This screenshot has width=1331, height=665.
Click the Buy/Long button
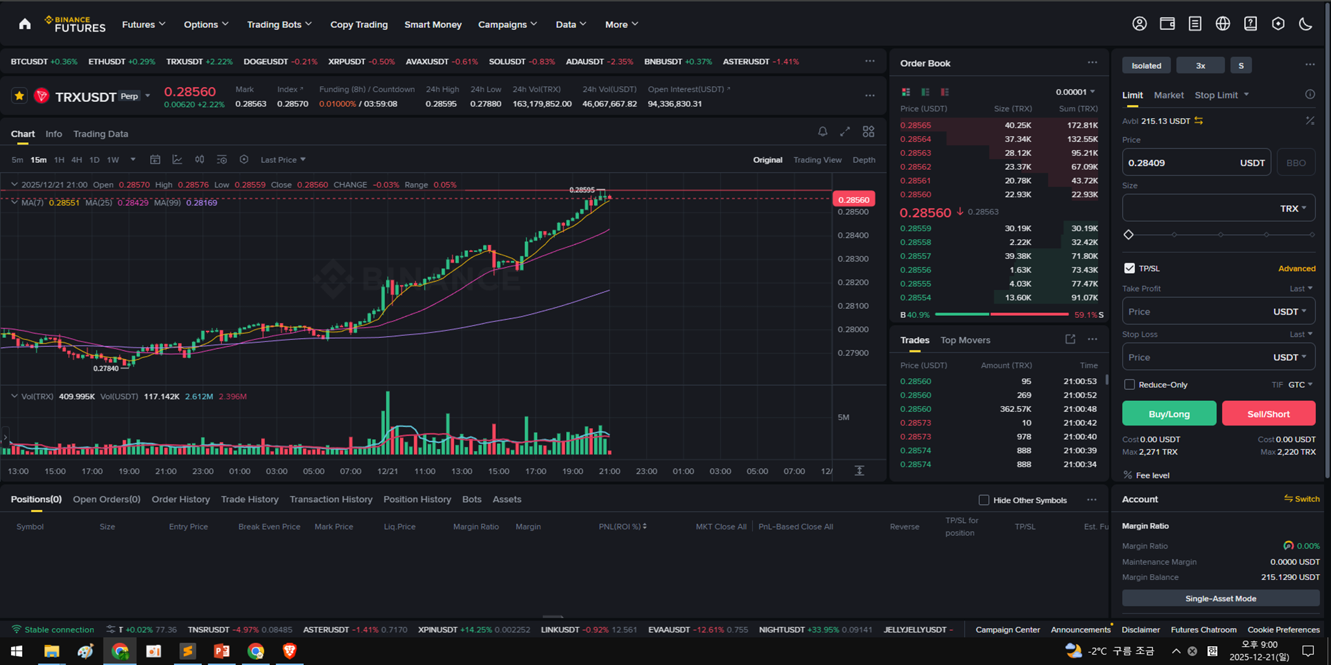coord(1169,413)
